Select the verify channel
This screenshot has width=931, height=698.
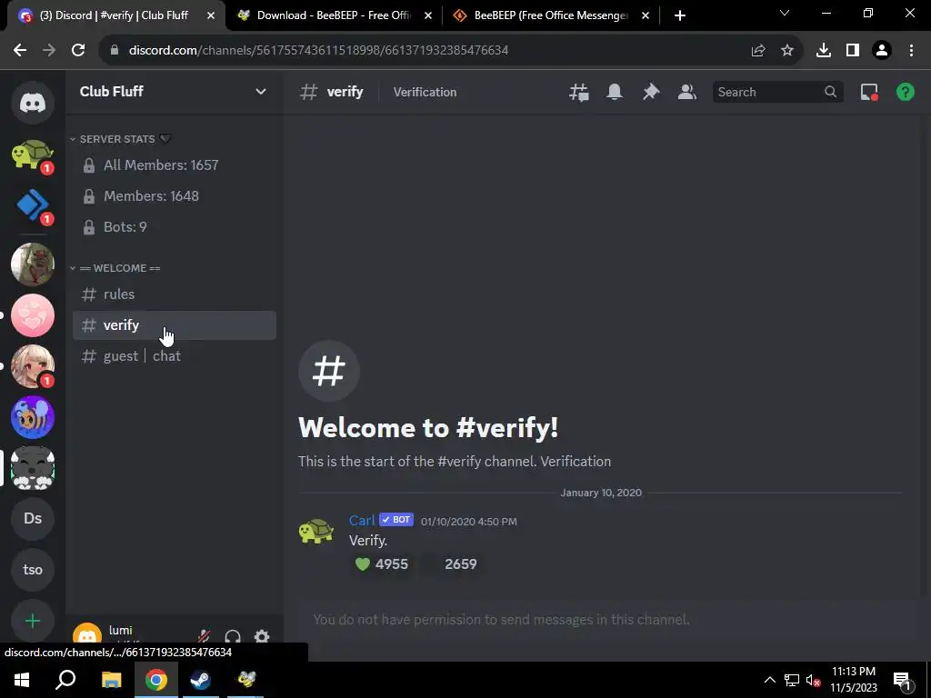coord(175,325)
